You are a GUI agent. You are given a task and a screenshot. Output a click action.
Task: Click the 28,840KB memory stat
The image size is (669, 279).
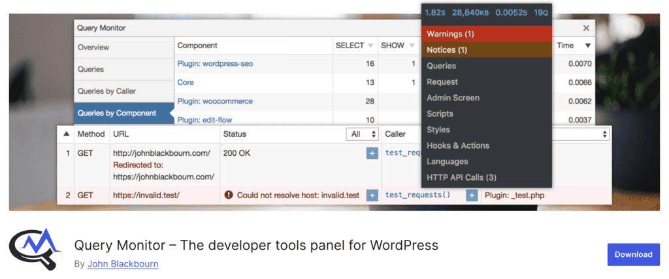tap(470, 13)
